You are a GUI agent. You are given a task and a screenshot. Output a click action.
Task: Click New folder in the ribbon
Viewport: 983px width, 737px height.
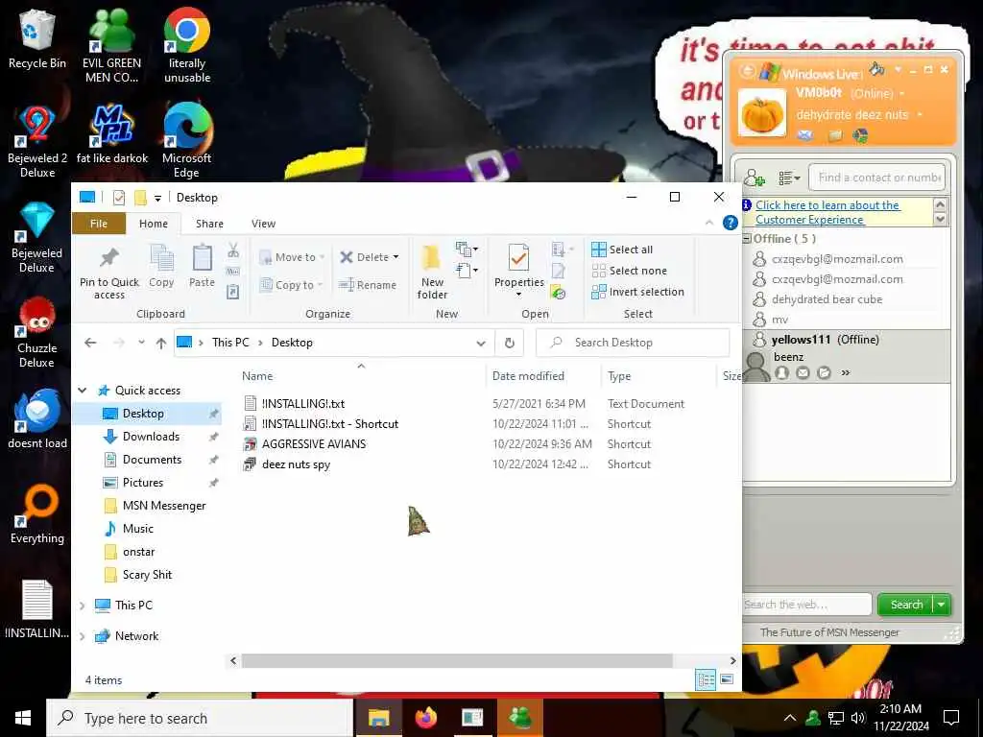tap(432, 272)
